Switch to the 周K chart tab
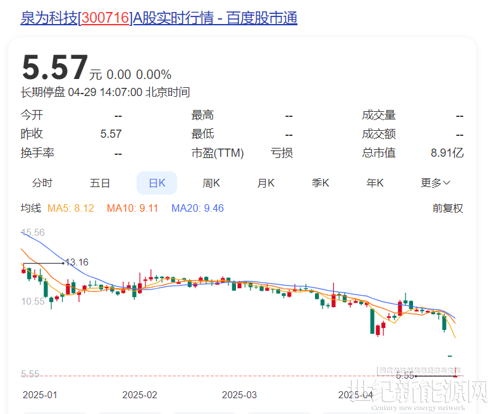This screenshot has width=494, height=414. [x=211, y=183]
